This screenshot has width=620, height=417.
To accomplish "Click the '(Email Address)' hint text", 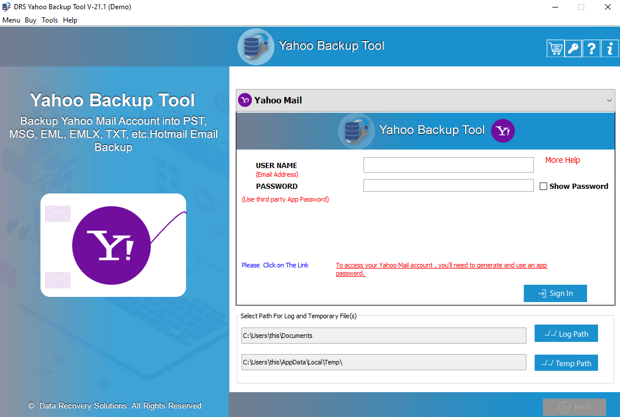I will point(277,174).
